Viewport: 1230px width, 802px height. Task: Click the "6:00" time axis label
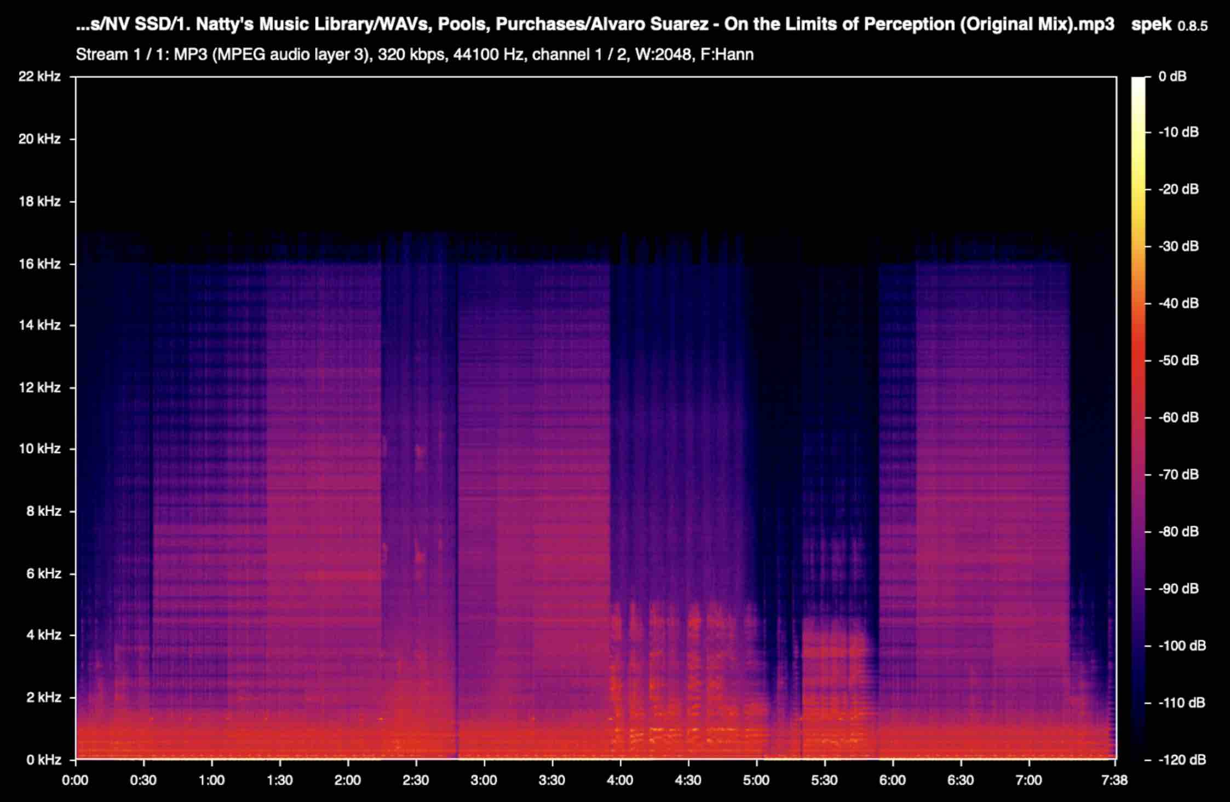pyautogui.click(x=893, y=780)
